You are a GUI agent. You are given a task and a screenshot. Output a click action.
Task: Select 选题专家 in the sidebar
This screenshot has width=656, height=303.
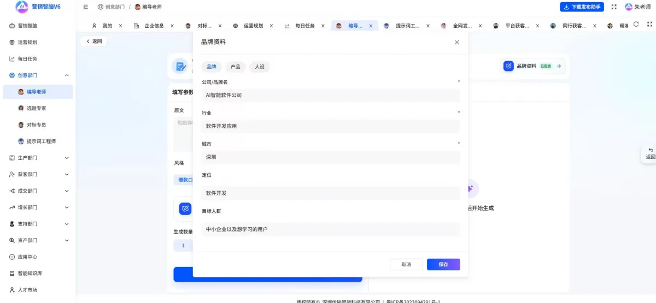click(38, 108)
